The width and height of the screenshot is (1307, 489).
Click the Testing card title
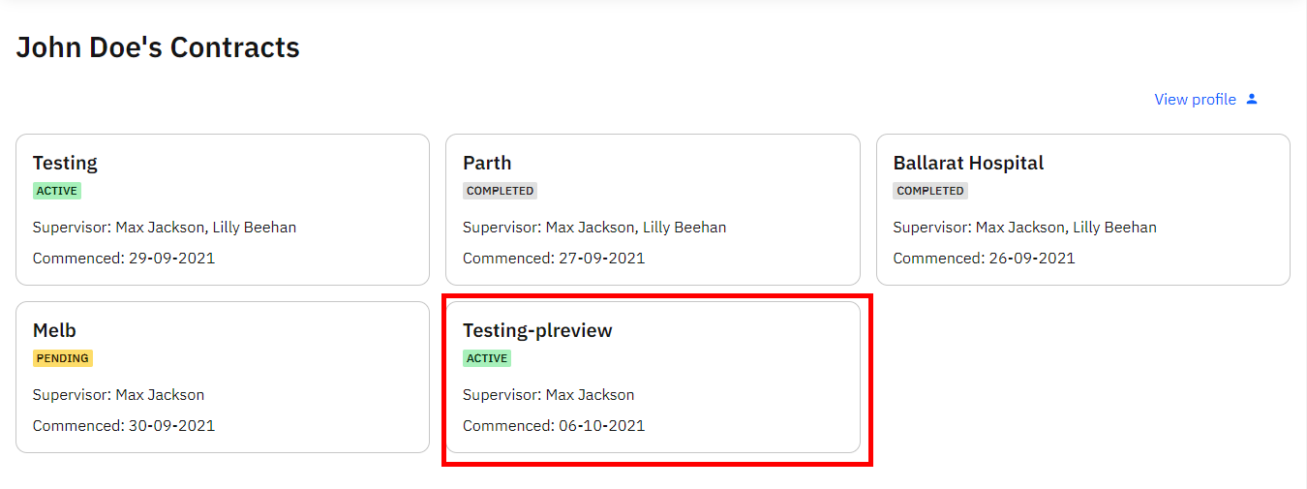(x=65, y=163)
